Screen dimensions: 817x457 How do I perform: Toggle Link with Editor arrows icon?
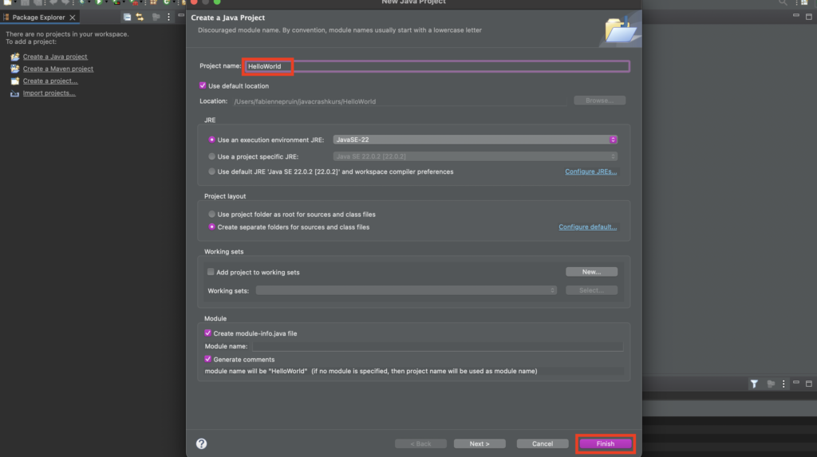pyautogui.click(x=140, y=17)
